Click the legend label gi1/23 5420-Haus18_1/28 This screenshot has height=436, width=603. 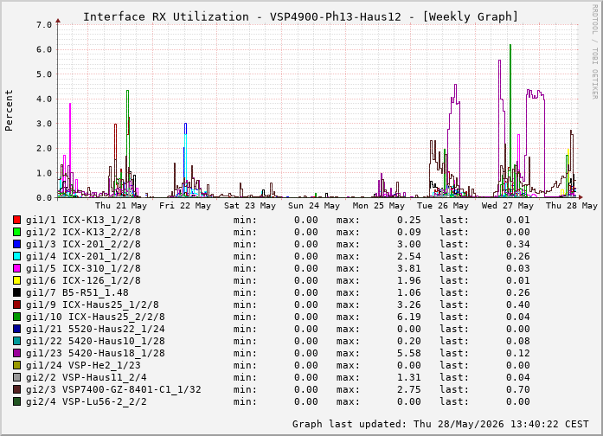(x=95, y=353)
